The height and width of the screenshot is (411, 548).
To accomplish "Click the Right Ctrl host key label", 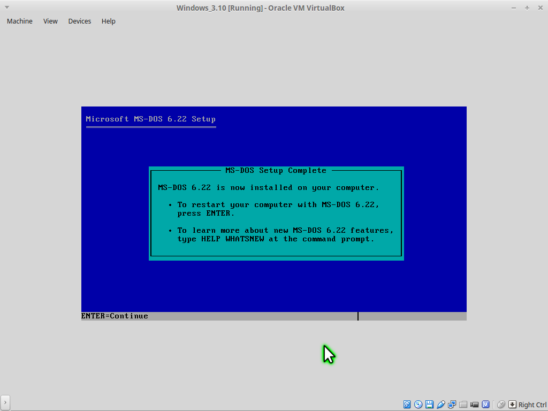I will (x=532, y=405).
